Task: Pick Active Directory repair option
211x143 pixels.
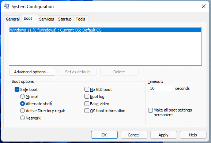Action: tap(22, 111)
